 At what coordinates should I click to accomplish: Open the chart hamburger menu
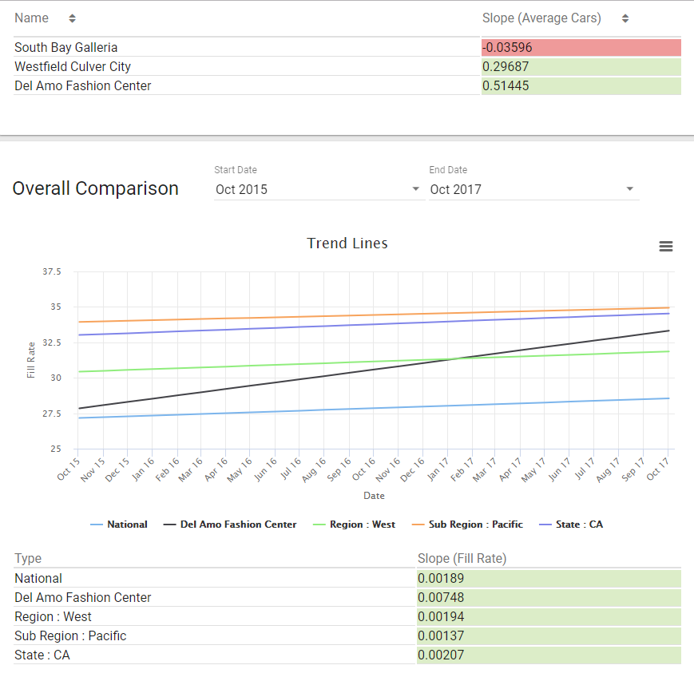[666, 246]
